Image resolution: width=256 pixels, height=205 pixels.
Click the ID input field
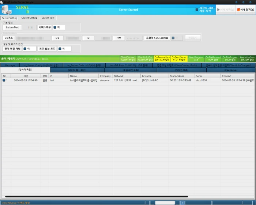tap(103, 38)
